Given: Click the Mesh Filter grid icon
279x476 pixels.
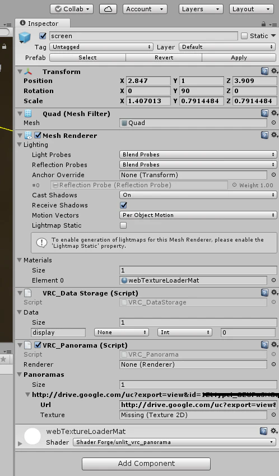Looking at the screenshot, I should [28, 114].
